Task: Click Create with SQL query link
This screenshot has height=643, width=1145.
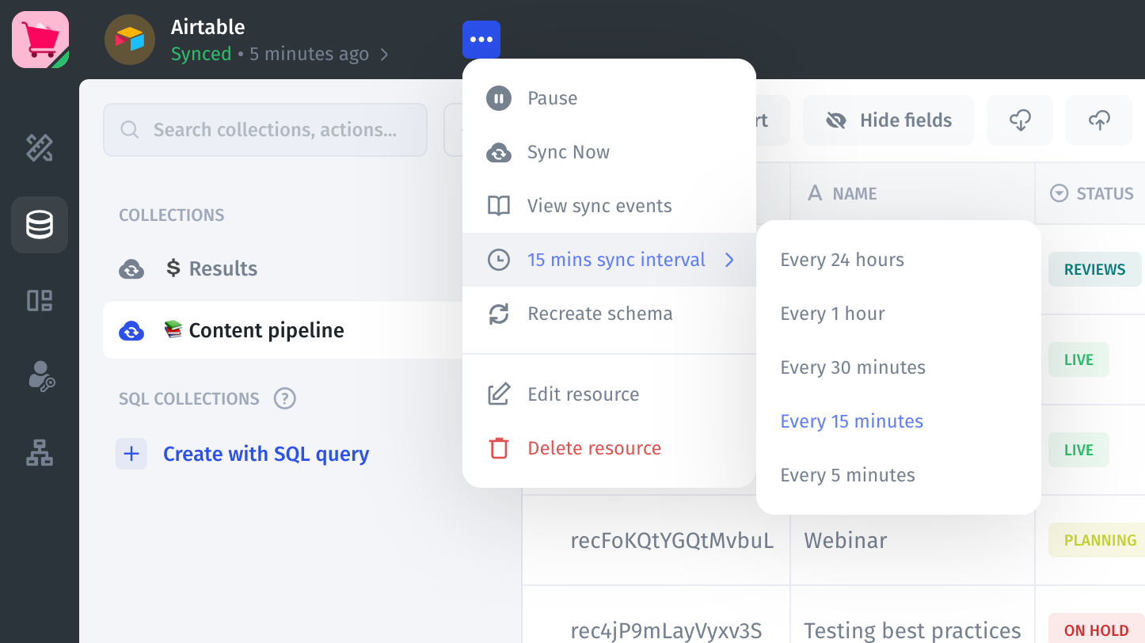Action: (266, 454)
